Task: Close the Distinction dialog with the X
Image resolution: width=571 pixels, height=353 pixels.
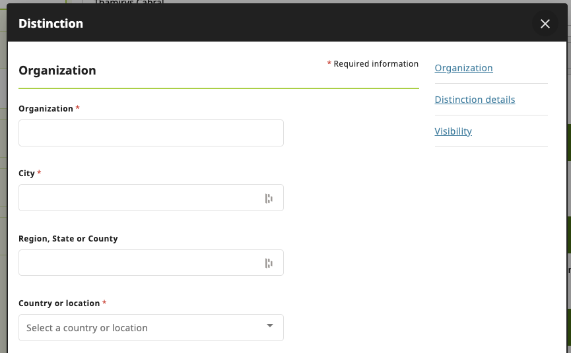Action: [545, 24]
